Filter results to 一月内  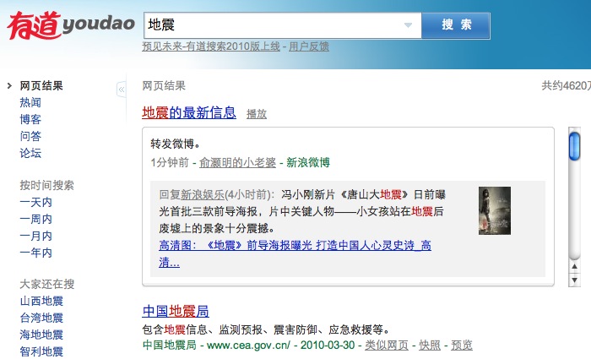point(35,236)
